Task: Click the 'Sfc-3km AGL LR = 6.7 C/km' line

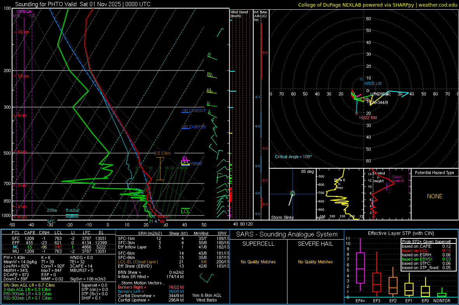Action: [x=29, y=285]
